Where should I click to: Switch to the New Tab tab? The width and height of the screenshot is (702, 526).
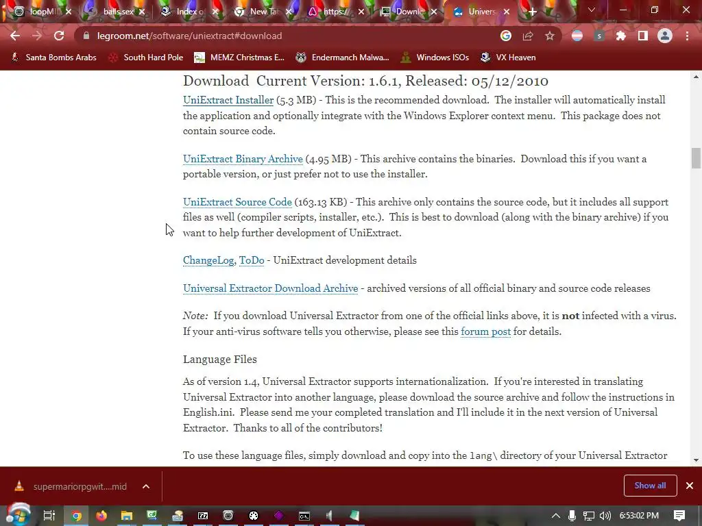[x=263, y=12]
